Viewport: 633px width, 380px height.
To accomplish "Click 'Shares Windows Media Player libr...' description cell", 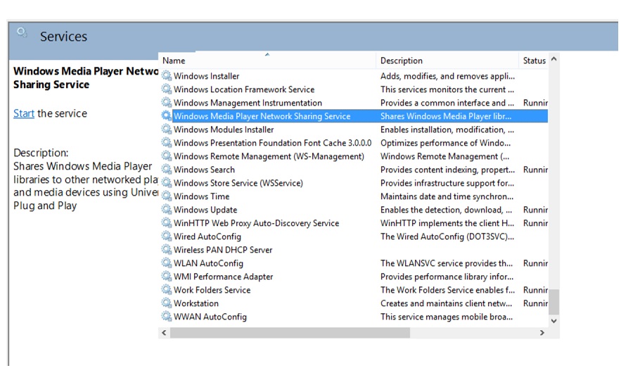I will [x=446, y=116].
